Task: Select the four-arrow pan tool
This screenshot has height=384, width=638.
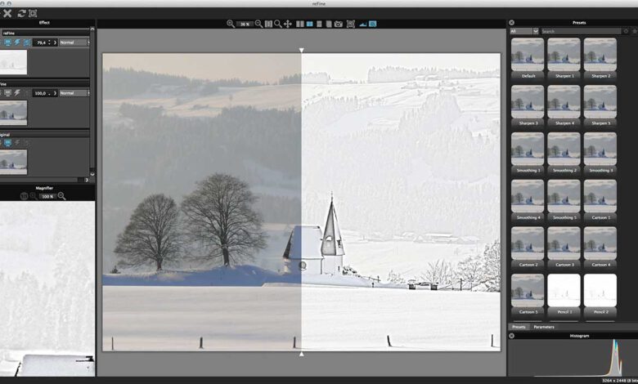Action: tap(288, 24)
